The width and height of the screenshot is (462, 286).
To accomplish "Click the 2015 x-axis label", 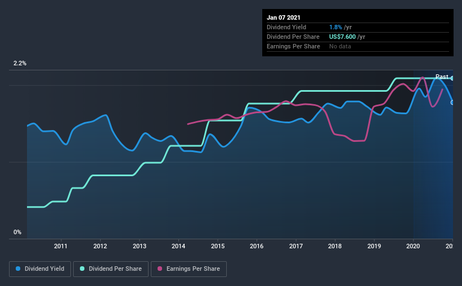I will (218, 246).
